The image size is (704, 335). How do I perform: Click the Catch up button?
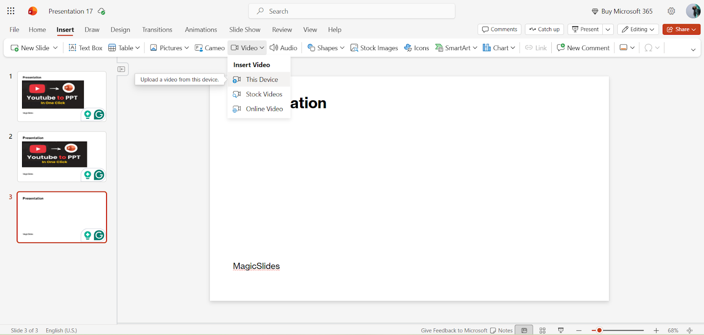tap(544, 29)
